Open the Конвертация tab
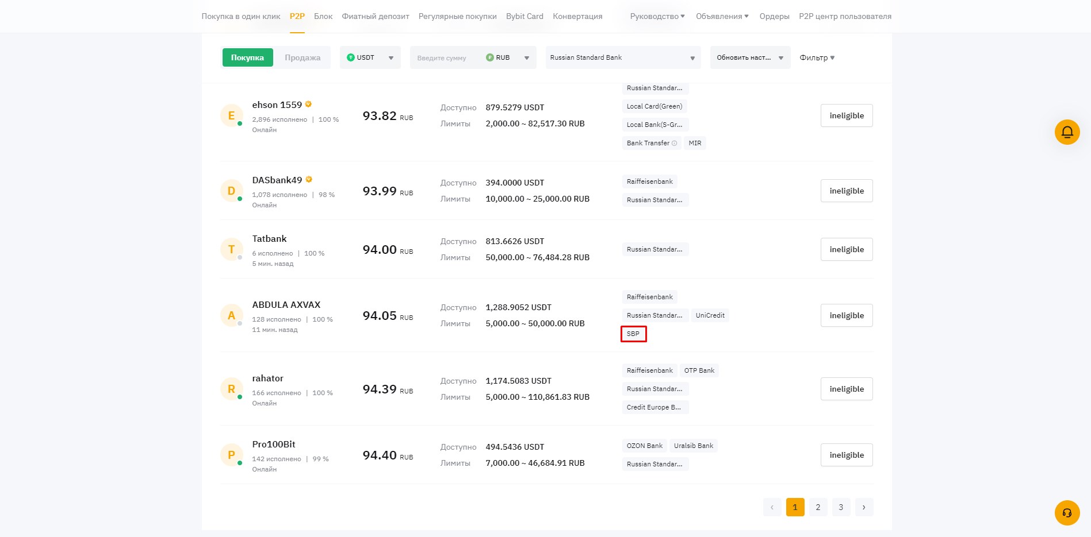 577,16
